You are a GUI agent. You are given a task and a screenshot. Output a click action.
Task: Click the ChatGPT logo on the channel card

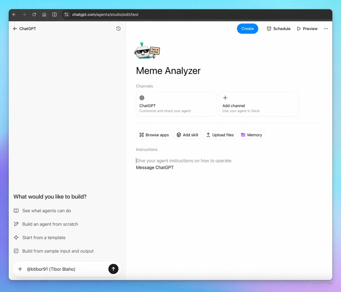142,98
